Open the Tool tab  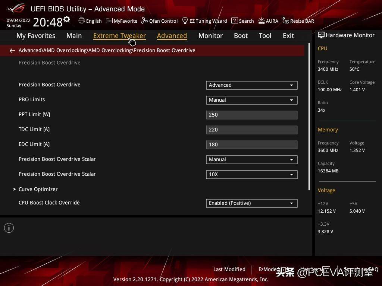265,36
